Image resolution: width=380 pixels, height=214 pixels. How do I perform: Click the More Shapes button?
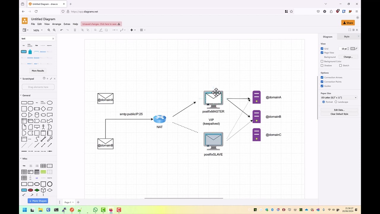pyautogui.click(x=38, y=201)
